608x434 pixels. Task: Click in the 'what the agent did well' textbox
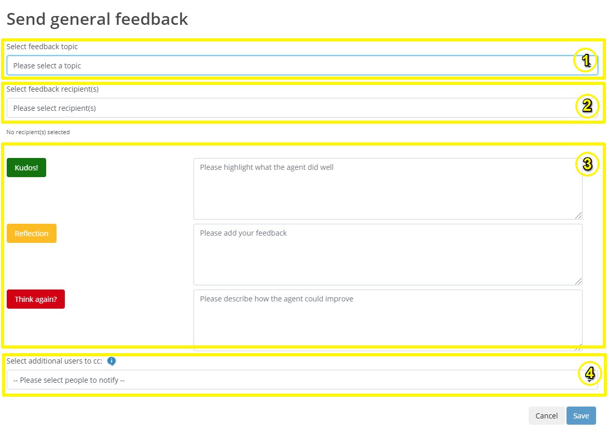[x=388, y=189]
